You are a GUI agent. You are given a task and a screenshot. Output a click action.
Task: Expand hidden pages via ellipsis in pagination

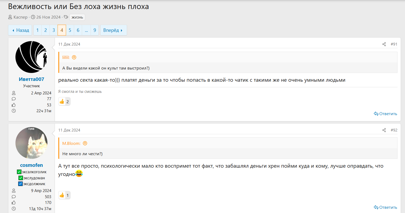click(86, 30)
